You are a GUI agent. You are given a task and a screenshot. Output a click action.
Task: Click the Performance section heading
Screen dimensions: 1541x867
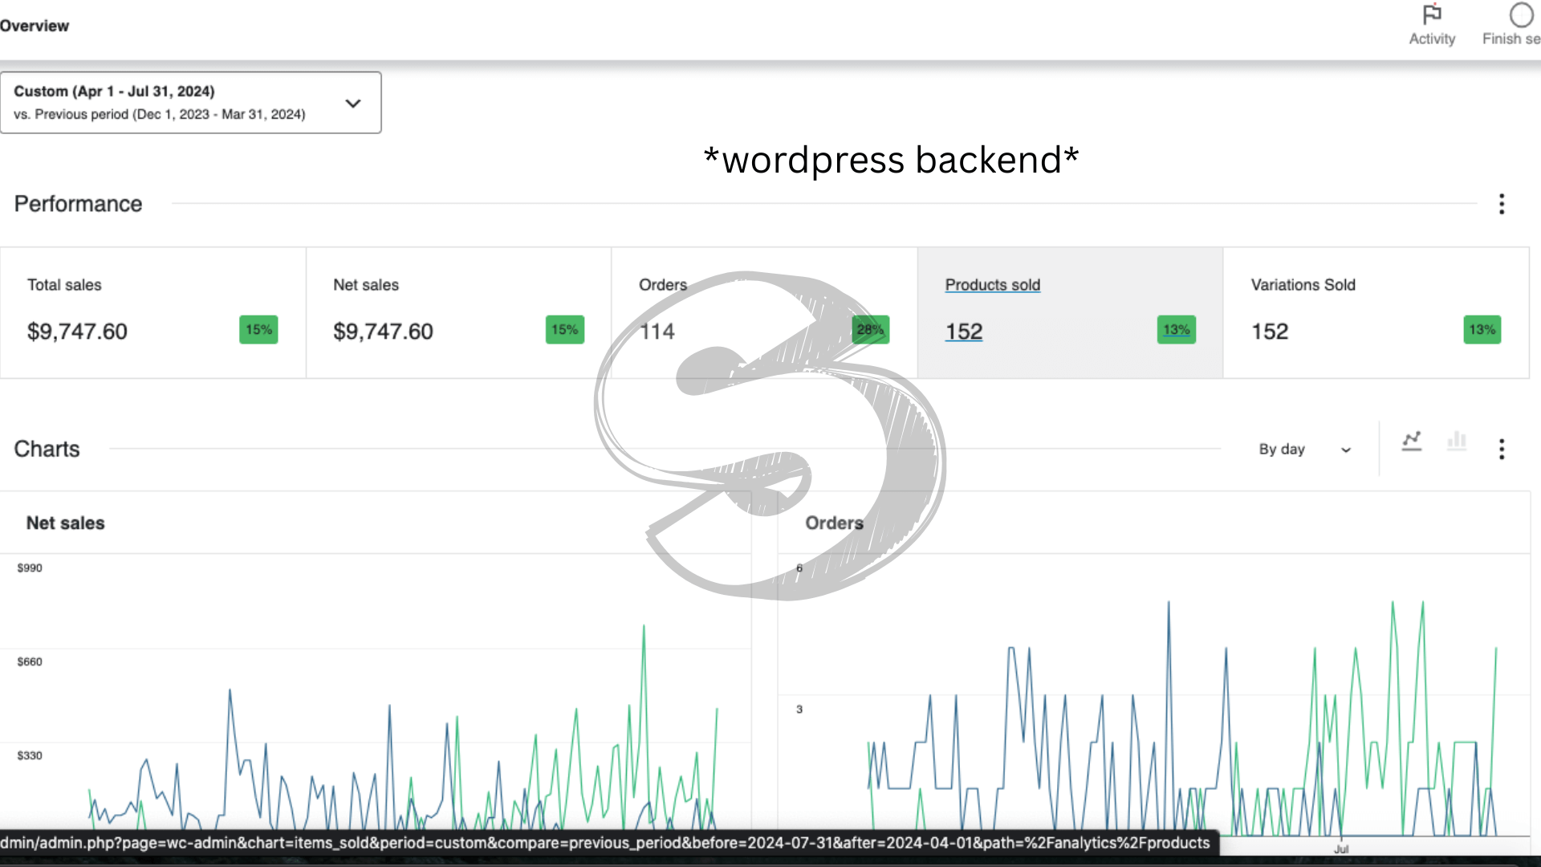pyautogui.click(x=78, y=204)
